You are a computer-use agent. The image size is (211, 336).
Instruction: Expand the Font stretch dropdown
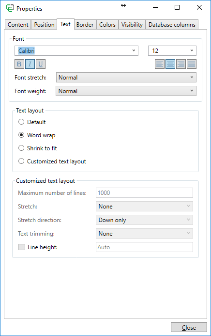coord(126,78)
